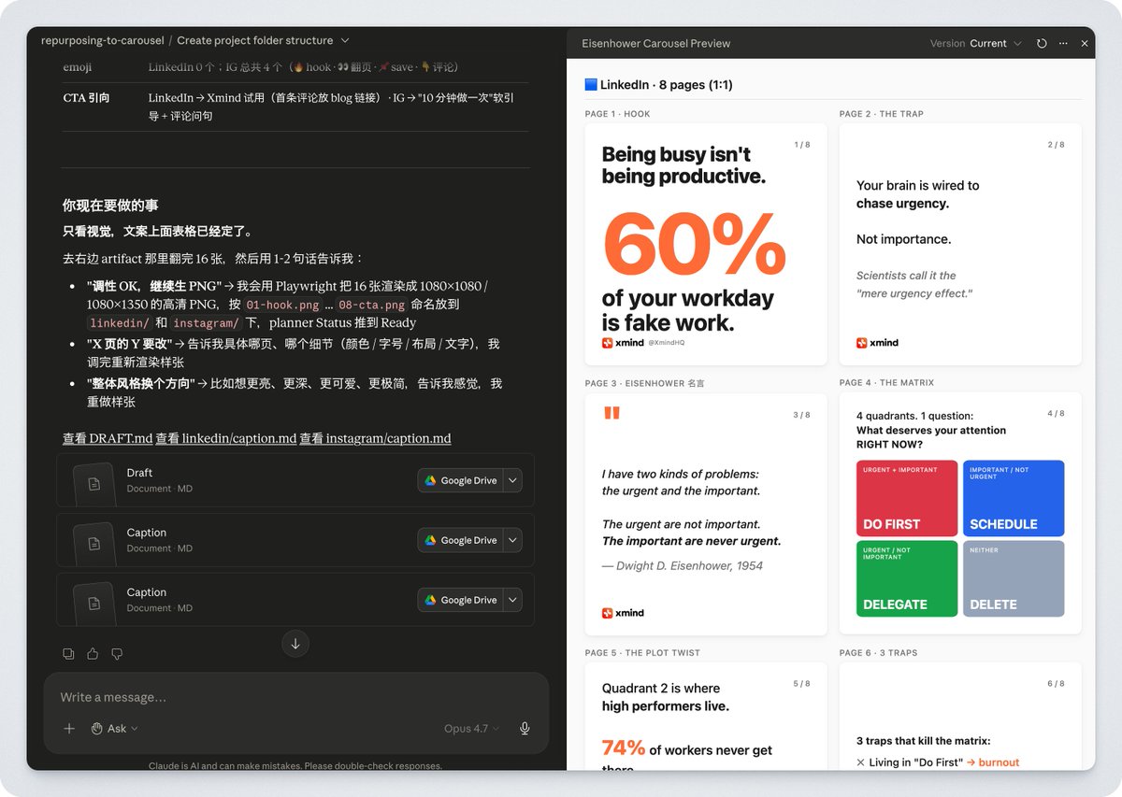Focus the Write a message input field
The height and width of the screenshot is (797, 1122).
pos(295,697)
